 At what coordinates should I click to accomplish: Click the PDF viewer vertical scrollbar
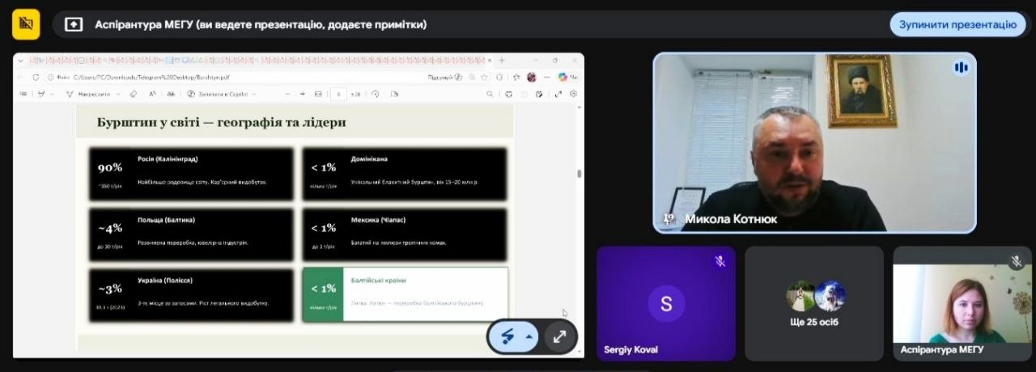click(578, 173)
